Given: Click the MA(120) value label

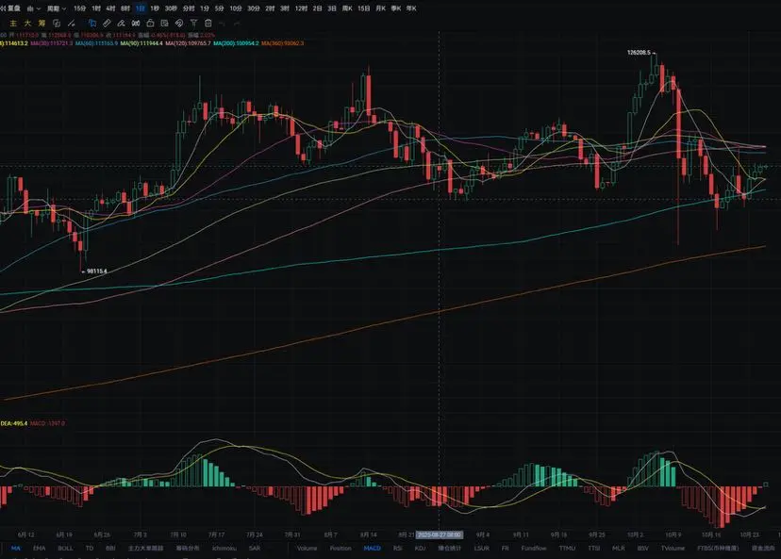Looking at the screenshot, I should click(189, 43).
